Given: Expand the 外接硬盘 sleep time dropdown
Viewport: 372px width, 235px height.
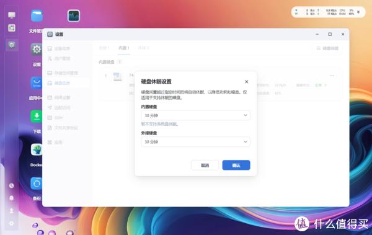Looking at the screenshot, I should [195, 142].
